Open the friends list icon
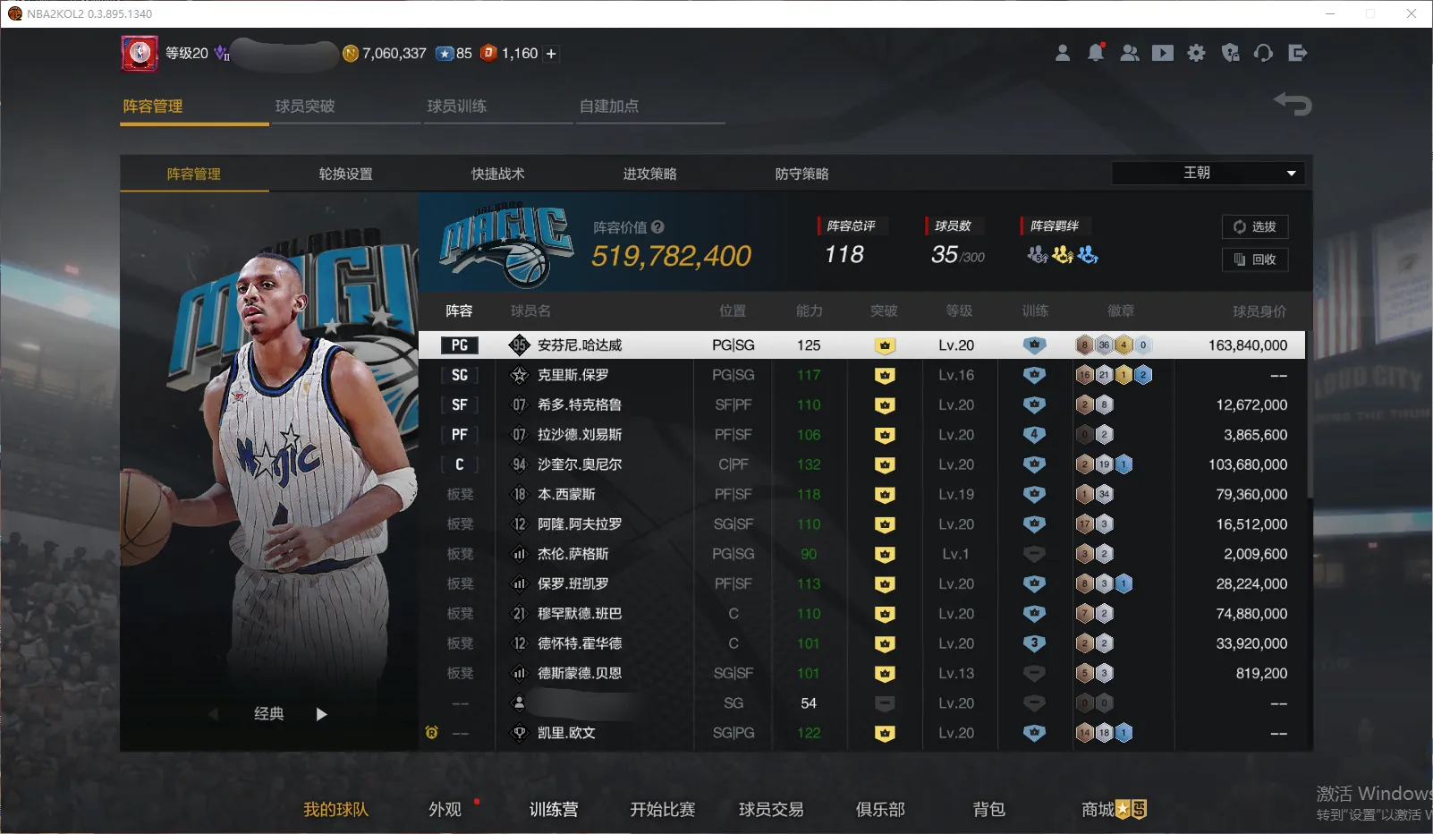 [x=1130, y=53]
